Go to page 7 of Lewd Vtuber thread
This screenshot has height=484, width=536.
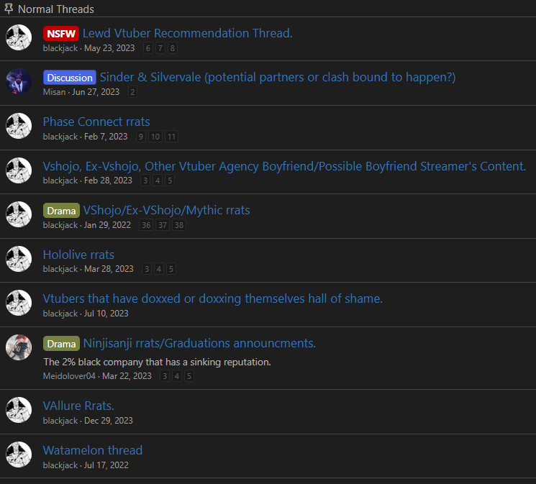click(x=160, y=48)
